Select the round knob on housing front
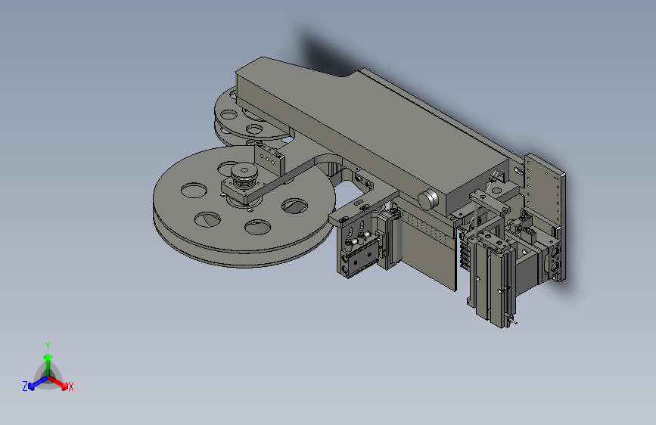Screen dimensions: 656x425 (x=428, y=200)
